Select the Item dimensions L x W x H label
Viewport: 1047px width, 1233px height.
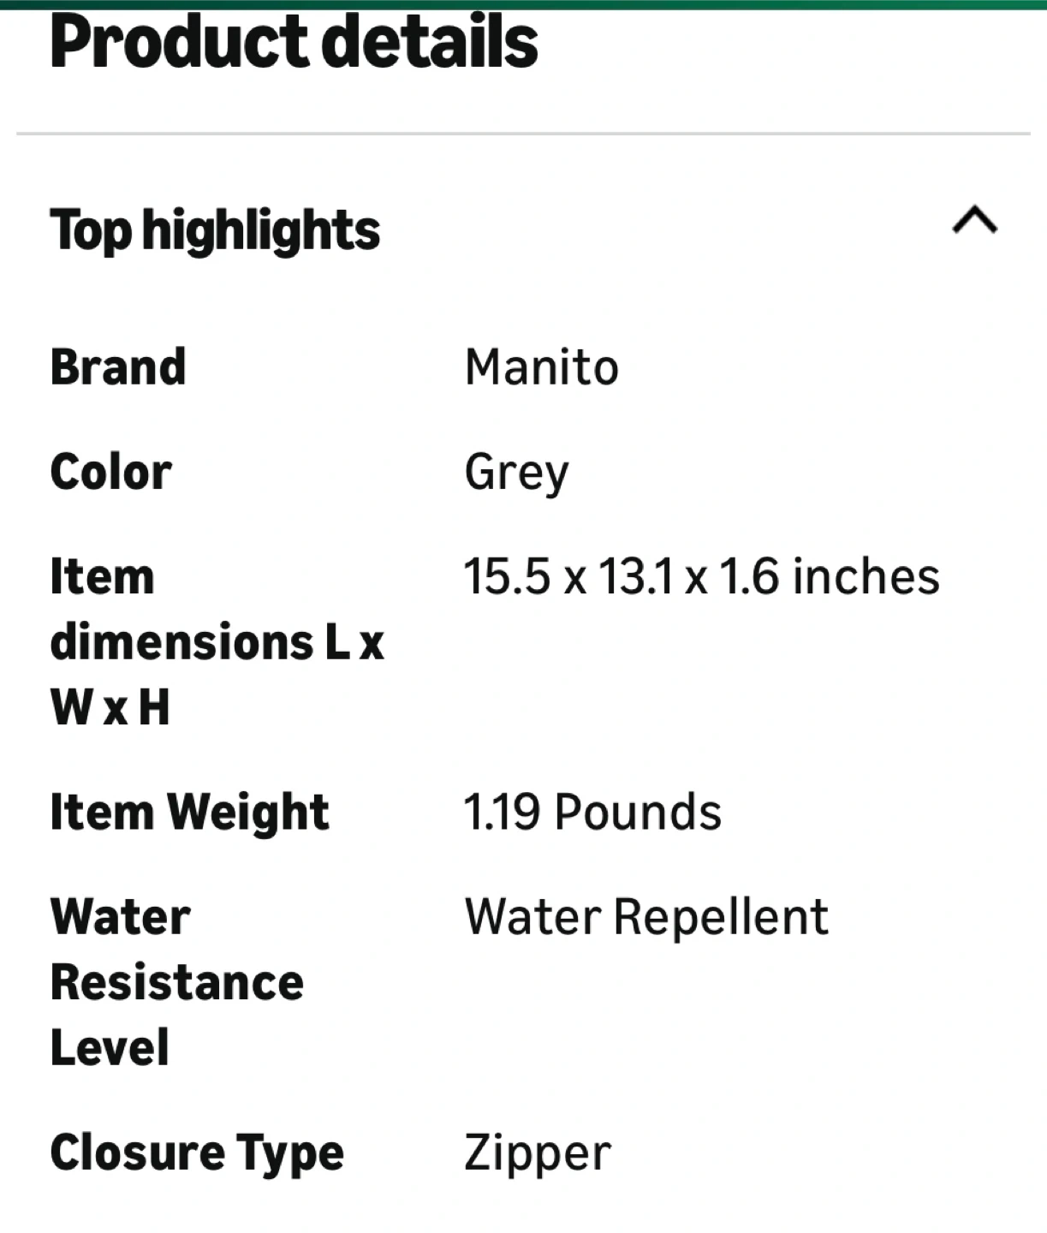pyautogui.click(x=217, y=641)
